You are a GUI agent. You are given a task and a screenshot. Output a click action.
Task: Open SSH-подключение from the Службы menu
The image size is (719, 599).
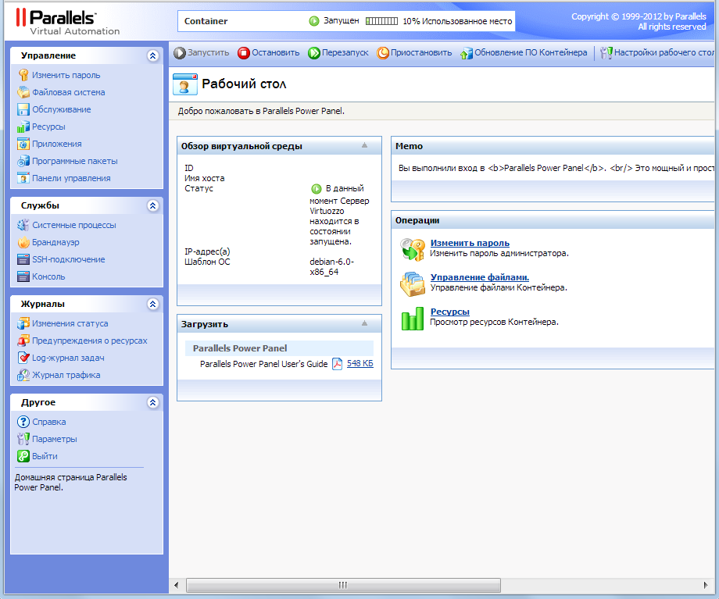click(x=68, y=259)
